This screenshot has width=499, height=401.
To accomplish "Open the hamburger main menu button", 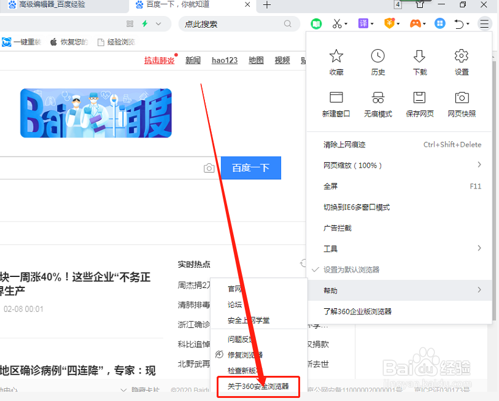I will [x=484, y=23].
